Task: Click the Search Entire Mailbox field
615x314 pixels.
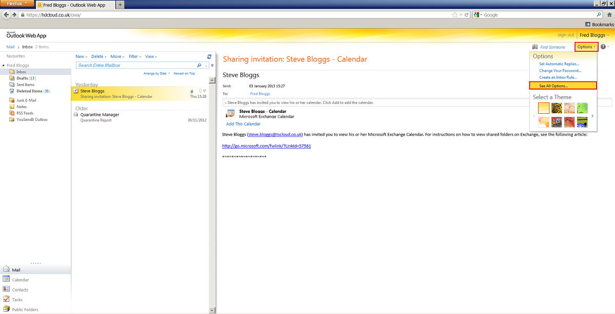Action: (136, 66)
